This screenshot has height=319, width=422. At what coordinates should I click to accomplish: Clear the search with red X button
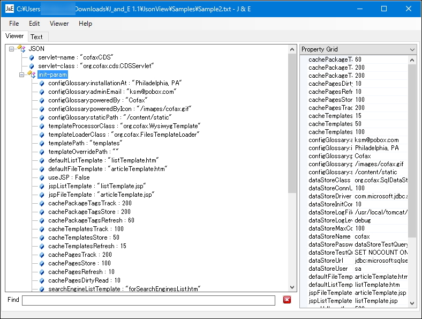click(x=287, y=300)
